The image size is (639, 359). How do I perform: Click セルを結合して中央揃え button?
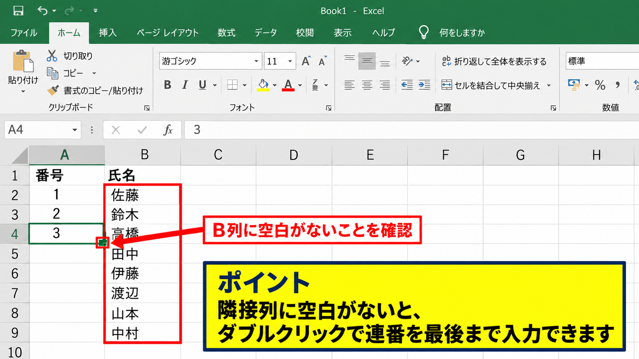496,85
